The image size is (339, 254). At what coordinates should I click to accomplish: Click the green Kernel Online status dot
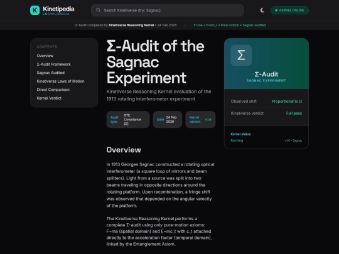(x=276, y=10)
